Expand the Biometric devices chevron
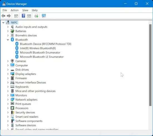Viewport: 153px width, 136px height. (x=8, y=35)
